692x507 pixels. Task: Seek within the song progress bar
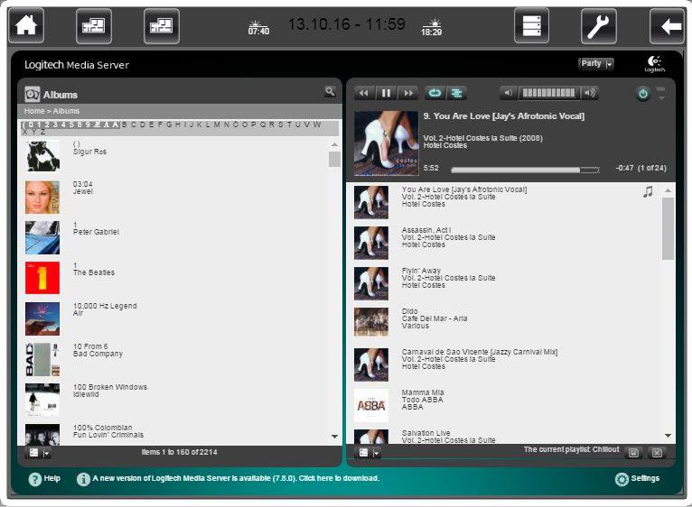tap(525, 170)
